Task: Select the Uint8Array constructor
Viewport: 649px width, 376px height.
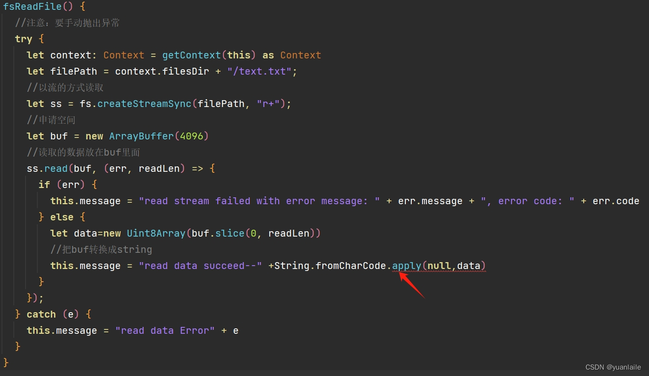Action: [x=156, y=233]
